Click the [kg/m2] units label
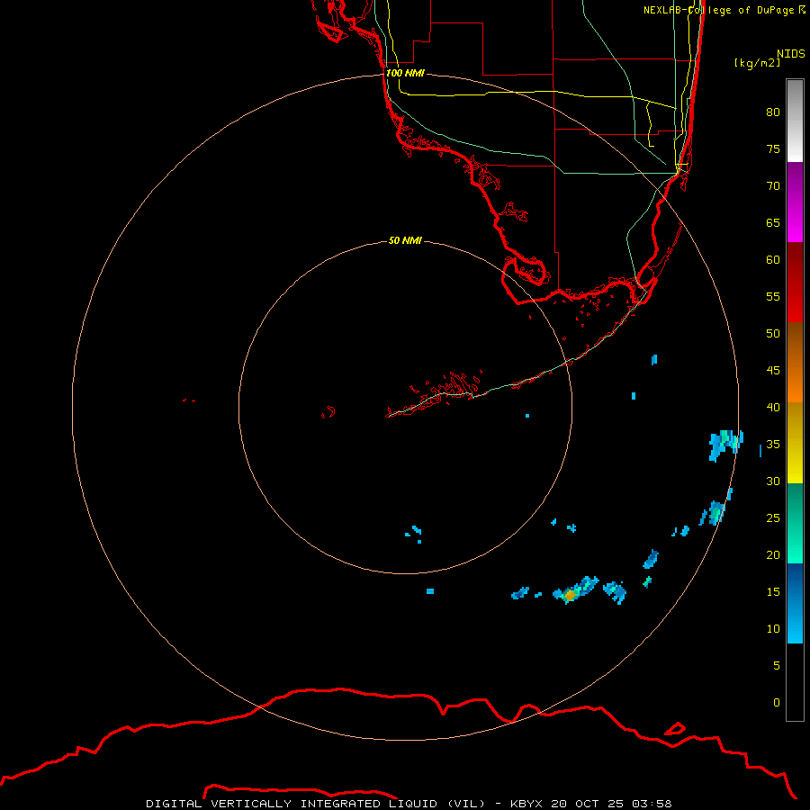Screen dimensions: 810x810 tap(758, 63)
